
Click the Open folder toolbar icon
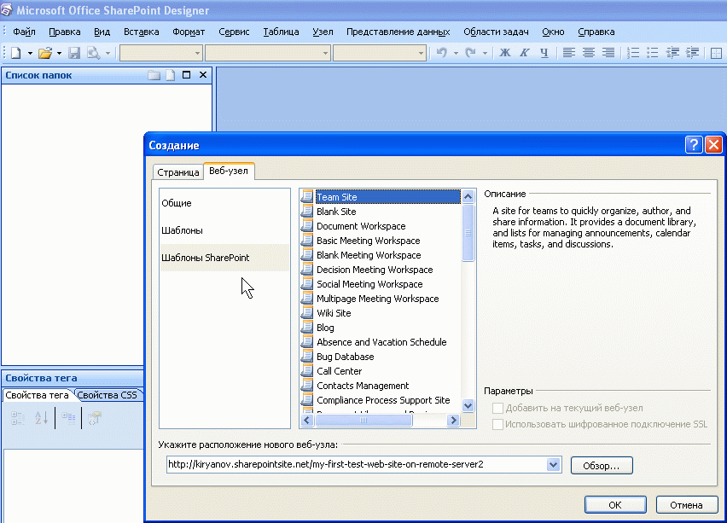point(45,53)
